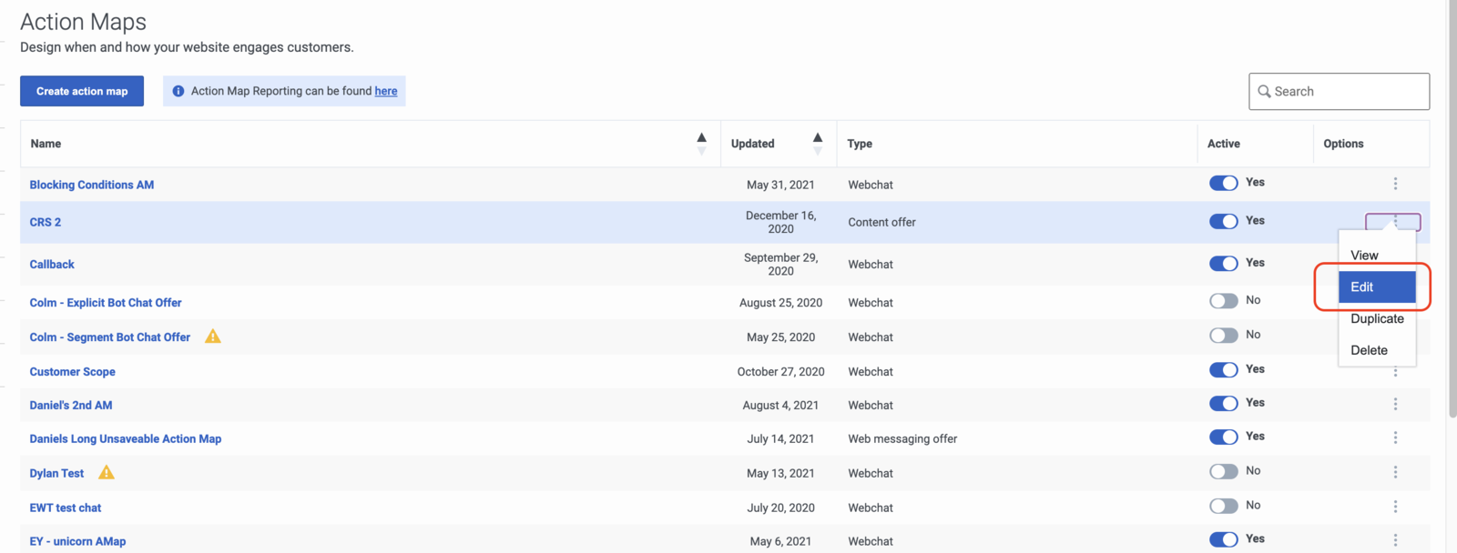Viewport: 1457px width, 553px height.
Task: Open options for Daniels Long Unsaveable Action Map
Action: [1395, 437]
